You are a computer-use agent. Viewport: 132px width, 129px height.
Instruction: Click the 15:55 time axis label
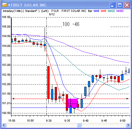[x=30, y=121]
